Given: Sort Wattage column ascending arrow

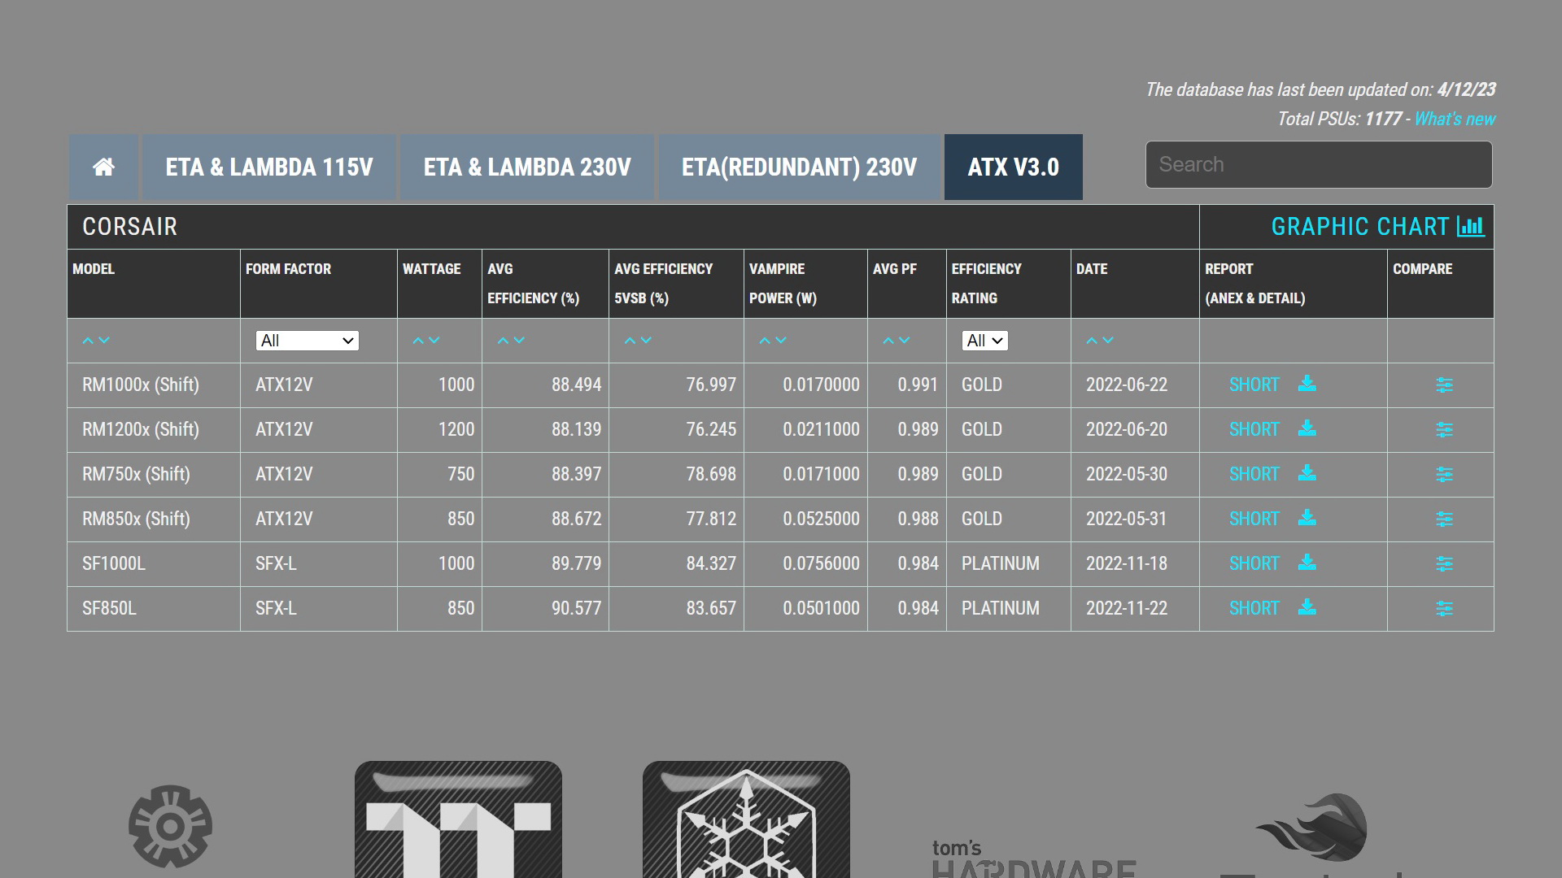Looking at the screenshot, I should pos(418,341).
